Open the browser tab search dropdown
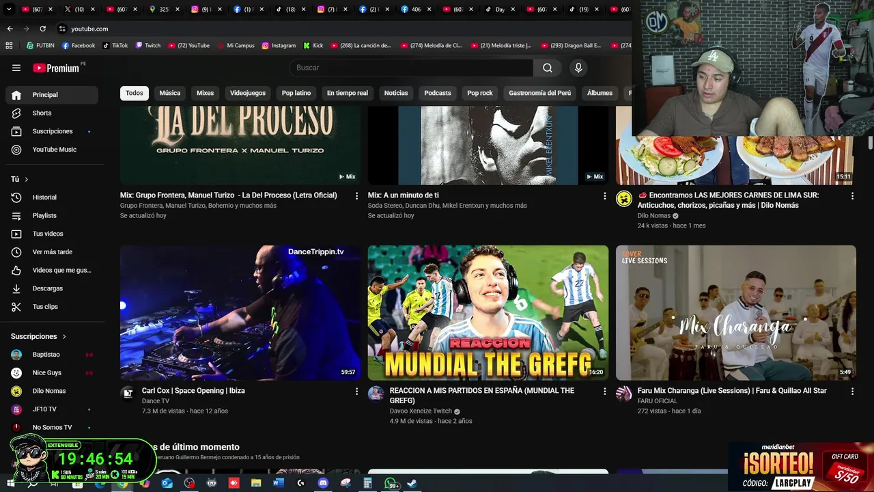Image resolution: width=874 pixels, height=492 pixels. (x=9, y=10)
